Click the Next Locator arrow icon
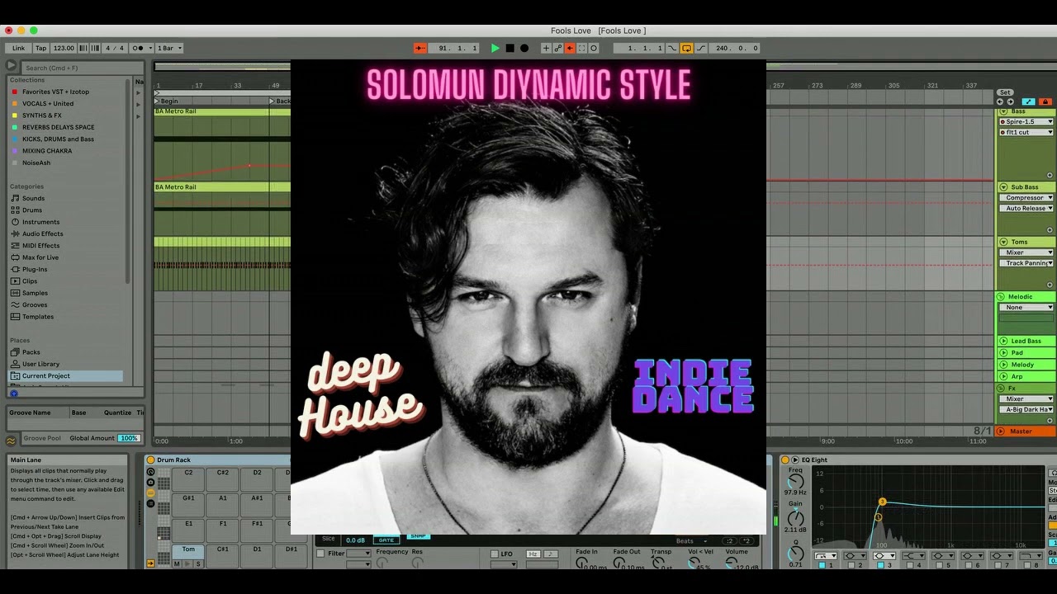The width and height of the screenshot is (1057, 594). click(1010, 101)
